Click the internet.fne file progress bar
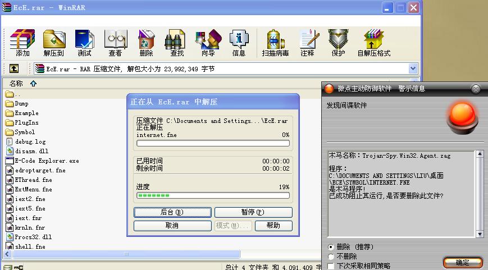 coord(213,143)
